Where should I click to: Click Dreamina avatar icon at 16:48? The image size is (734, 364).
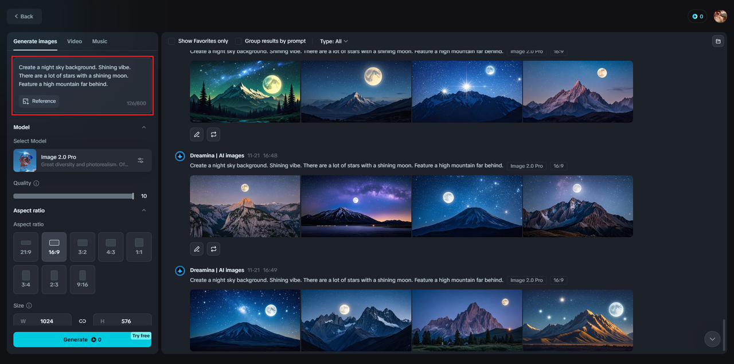coord(179,156)
